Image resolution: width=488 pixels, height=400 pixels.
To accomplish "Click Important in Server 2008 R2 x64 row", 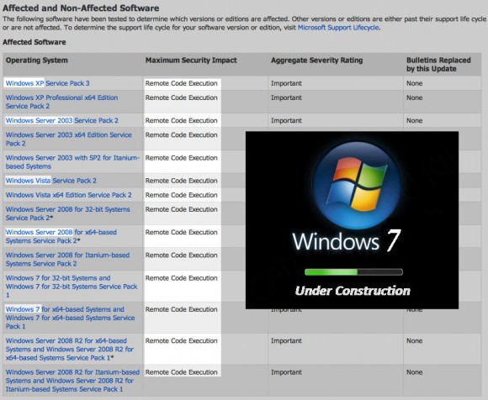I will (286, 341).
